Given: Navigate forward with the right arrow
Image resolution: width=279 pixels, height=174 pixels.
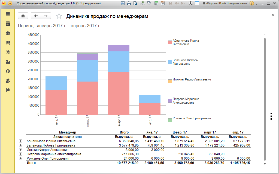Looking at the screenshot, I should click(46, 16).
